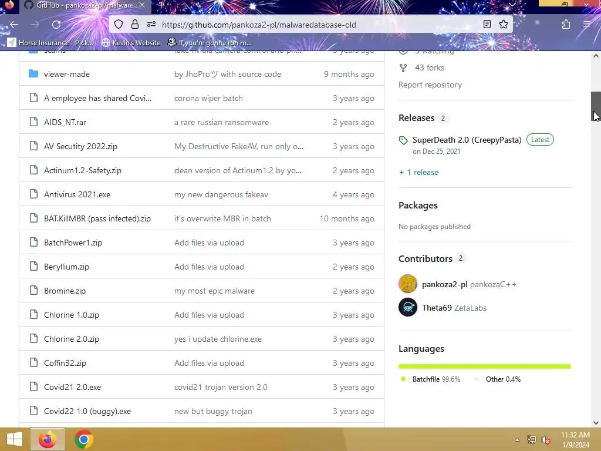
Task: Open "if you're gonna run m..." bookmark
Action: pos(210,42)
